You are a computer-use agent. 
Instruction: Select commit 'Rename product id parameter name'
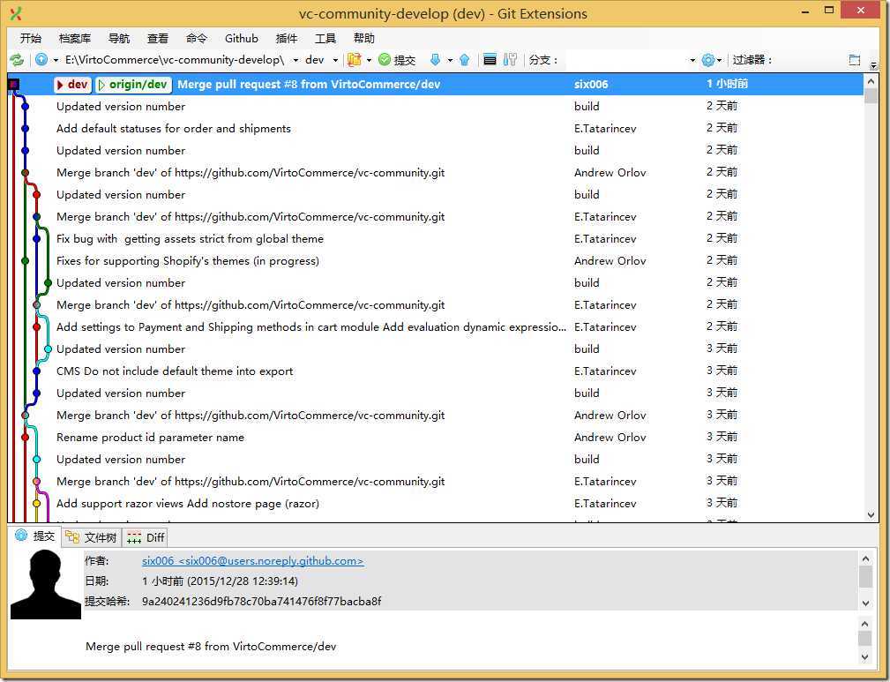coord(437,438)
